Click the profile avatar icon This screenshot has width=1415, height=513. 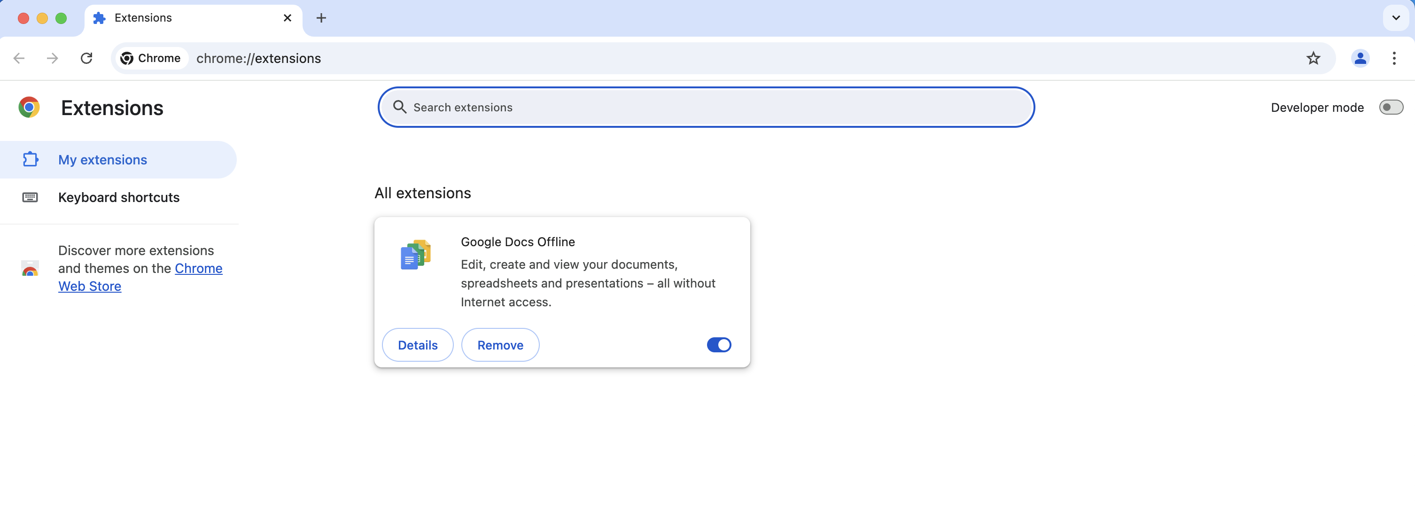pos(1360,58)
